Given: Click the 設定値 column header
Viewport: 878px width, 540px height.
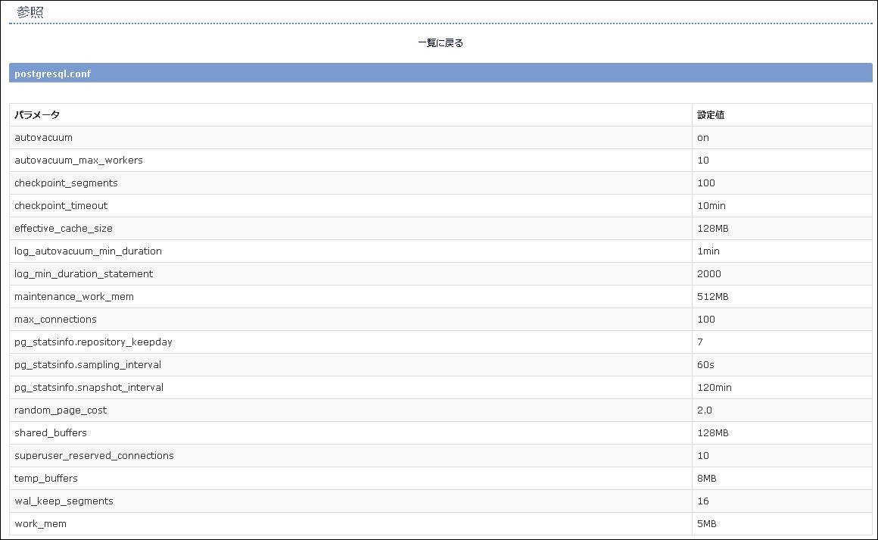Looking at the screenshot, I should pos(711,115).
